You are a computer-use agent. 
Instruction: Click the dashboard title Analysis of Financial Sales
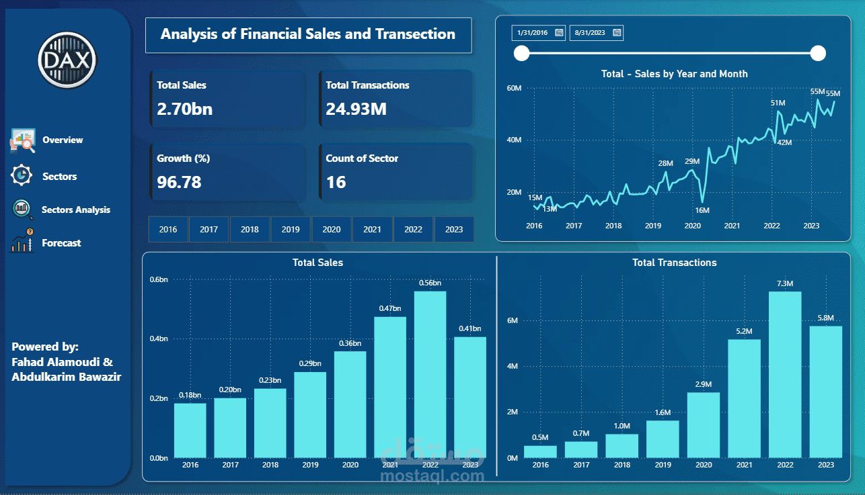[x=308, y=34]
